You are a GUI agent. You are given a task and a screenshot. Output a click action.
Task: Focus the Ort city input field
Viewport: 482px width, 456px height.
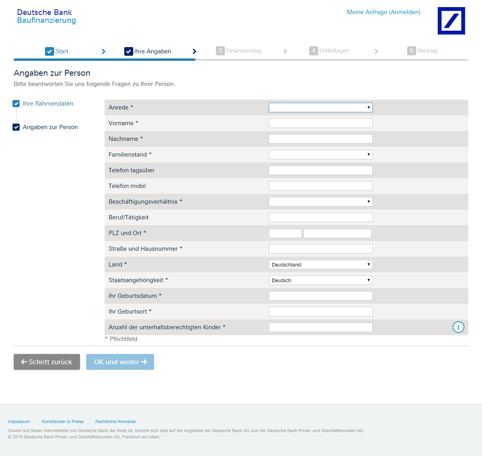click(x=337, y=233)
